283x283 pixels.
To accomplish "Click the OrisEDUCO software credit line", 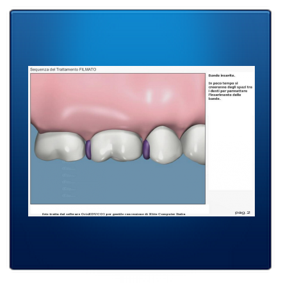I will 114,214.
